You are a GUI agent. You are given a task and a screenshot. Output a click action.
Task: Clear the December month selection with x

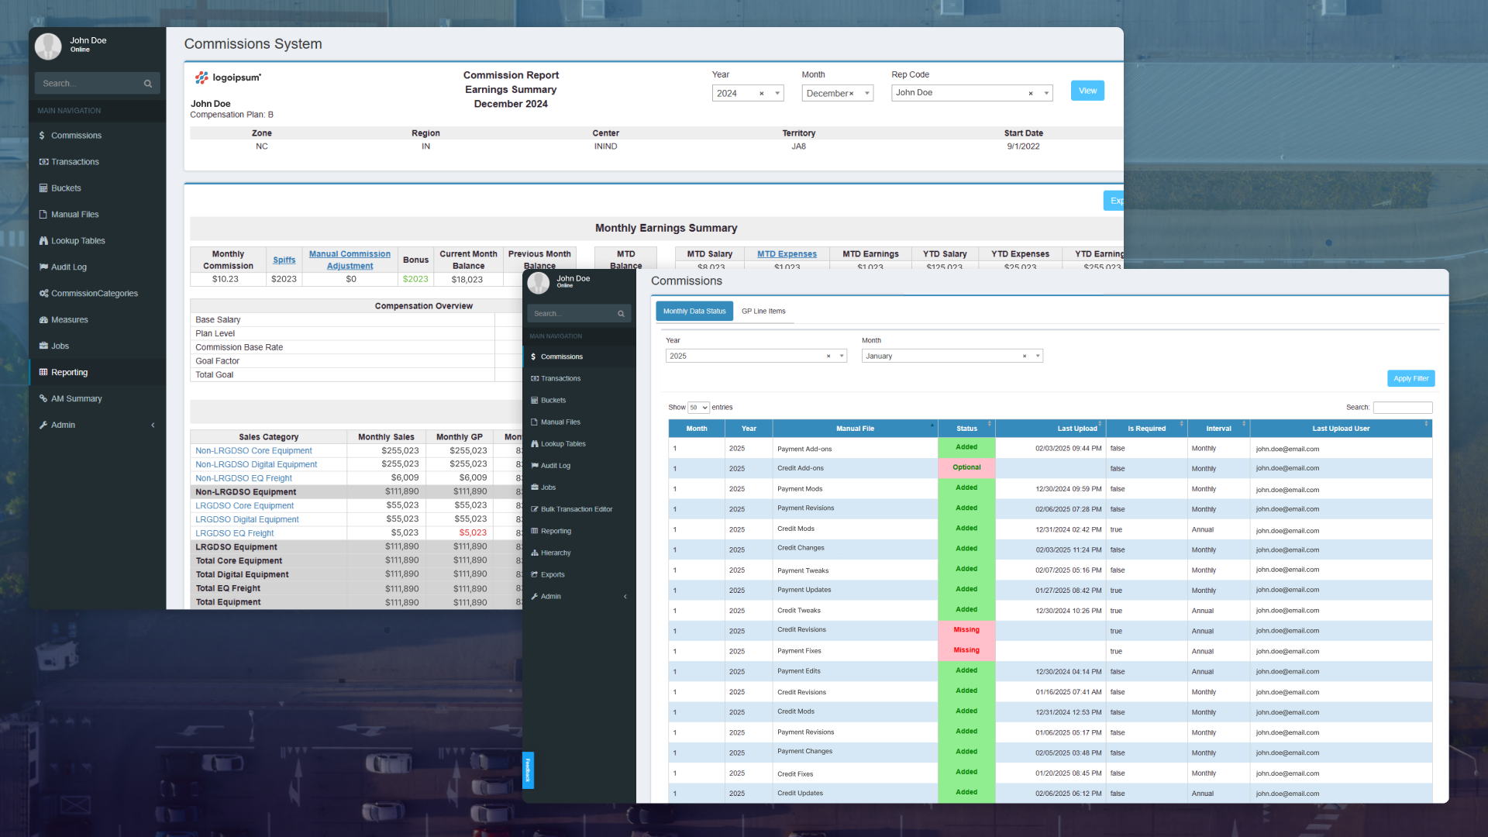(x=852, y=94)
